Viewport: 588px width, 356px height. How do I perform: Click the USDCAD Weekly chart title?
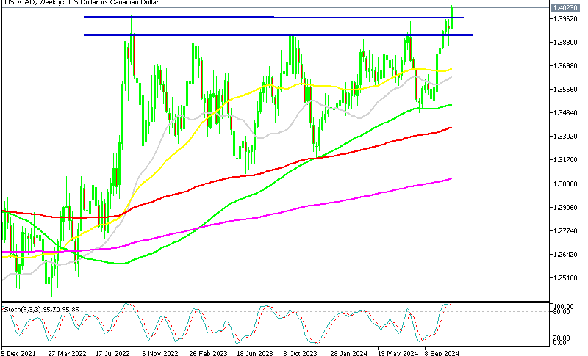coord(82,3)
